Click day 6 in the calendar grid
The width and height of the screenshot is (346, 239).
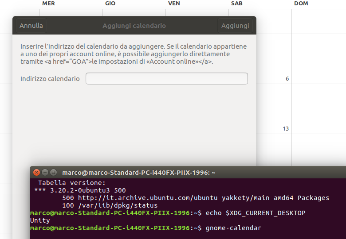287,79
